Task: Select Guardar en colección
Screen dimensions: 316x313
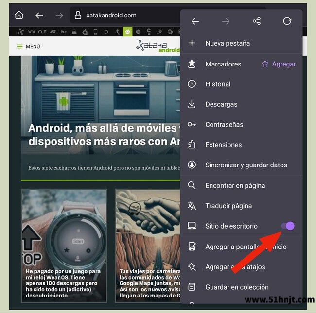Action: [x=241, y=287]
